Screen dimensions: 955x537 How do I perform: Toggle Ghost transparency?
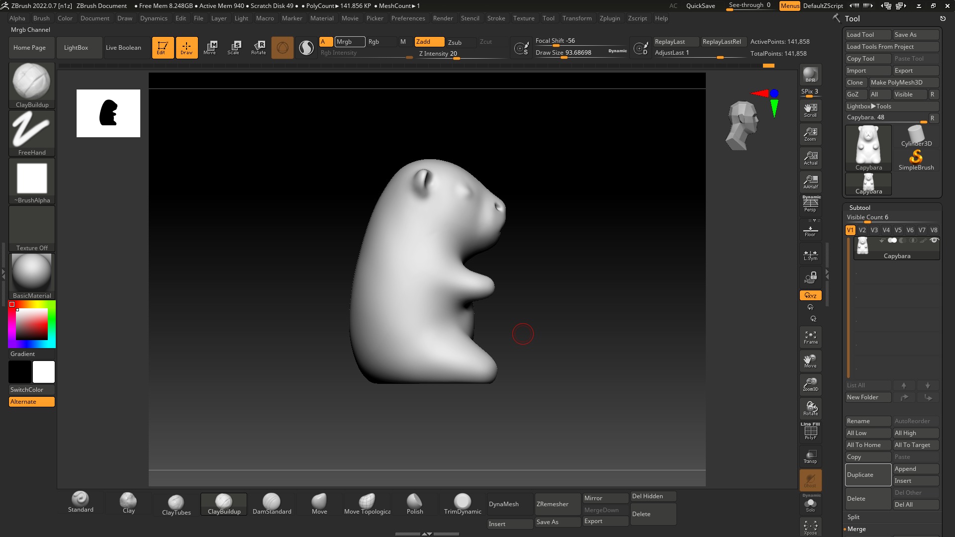(x=810, y=480)
